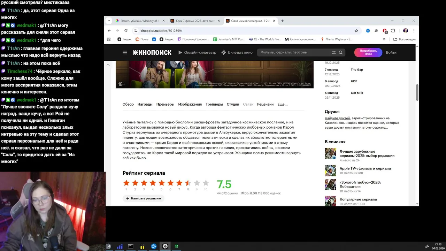Click the browser page vertical scrollbar thumb
The height and width of the screenshot is (251, 446).
coord(417,92)
